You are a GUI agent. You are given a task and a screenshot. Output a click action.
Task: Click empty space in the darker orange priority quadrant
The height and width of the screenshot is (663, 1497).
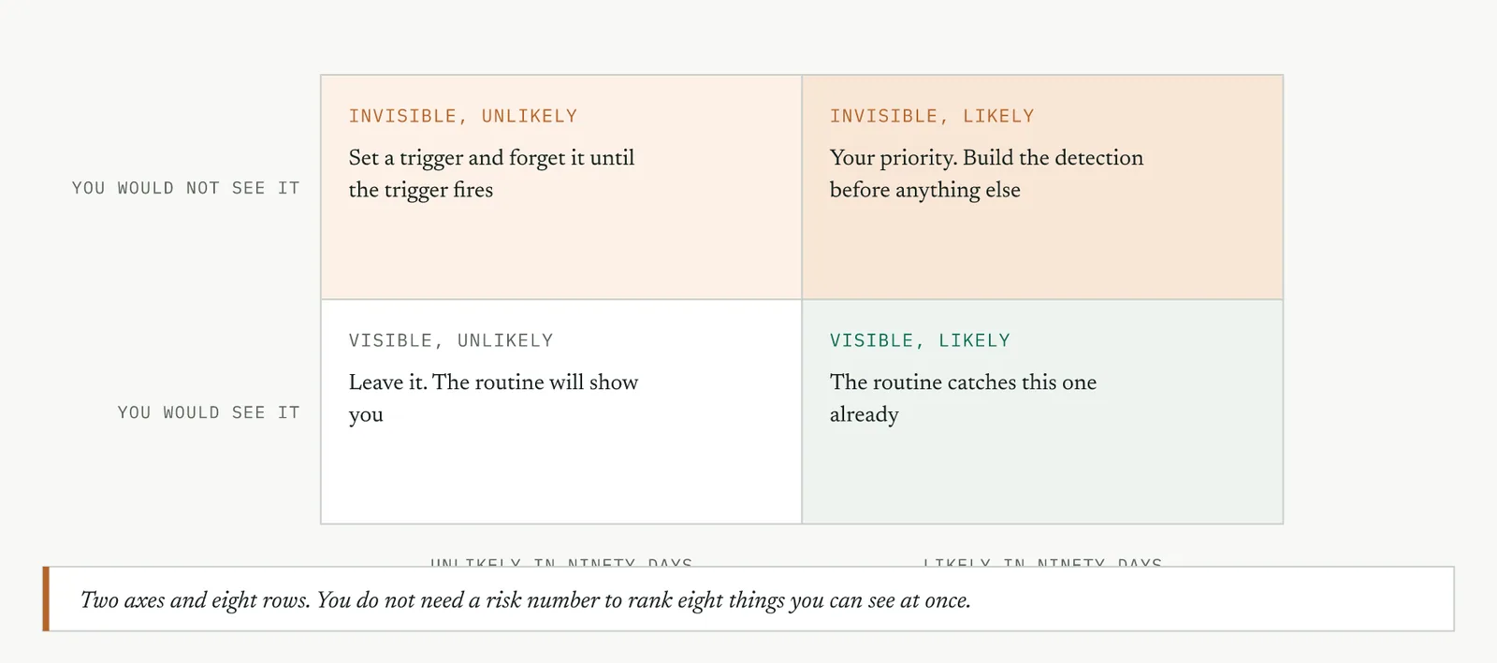pos(1042,252)
